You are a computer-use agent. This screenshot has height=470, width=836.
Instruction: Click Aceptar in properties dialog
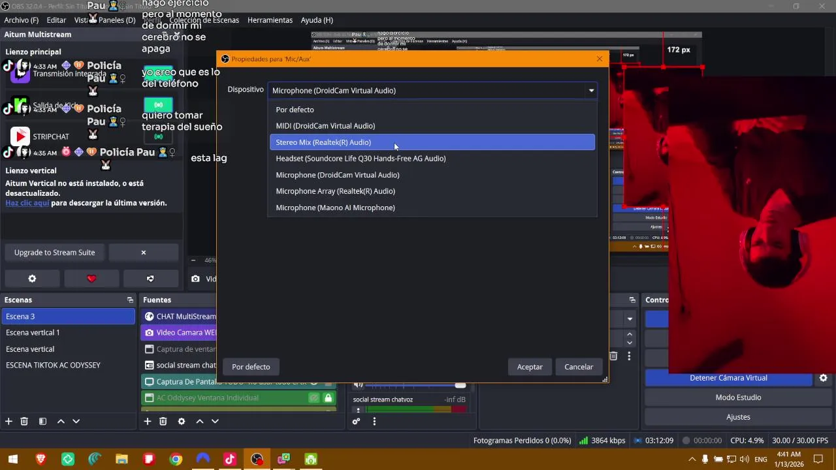tap(530, 367)
